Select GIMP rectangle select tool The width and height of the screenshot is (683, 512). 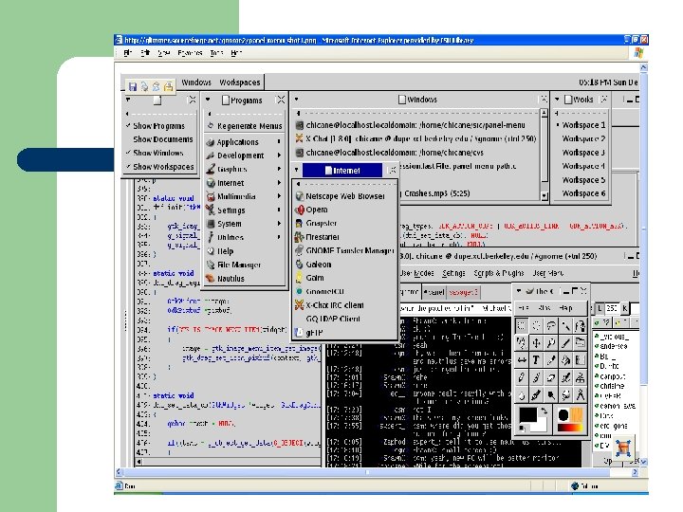[522, 325]
